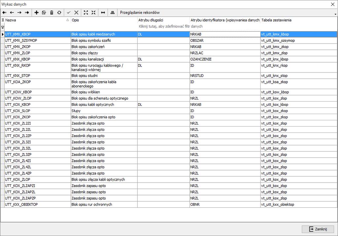Click the OBNR identifier cell
Screen dimensions: 338x236
coord(225,204)
